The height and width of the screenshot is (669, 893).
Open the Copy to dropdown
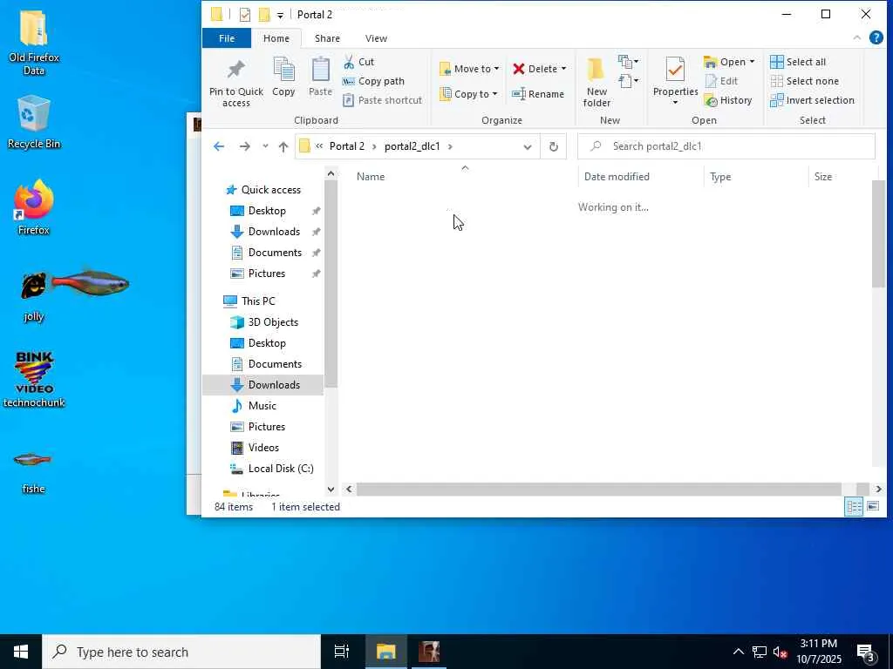pos(468,94)
